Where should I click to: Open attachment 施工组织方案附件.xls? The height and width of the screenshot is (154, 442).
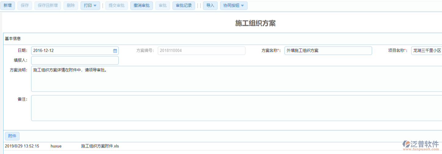[x=100, y=146]
